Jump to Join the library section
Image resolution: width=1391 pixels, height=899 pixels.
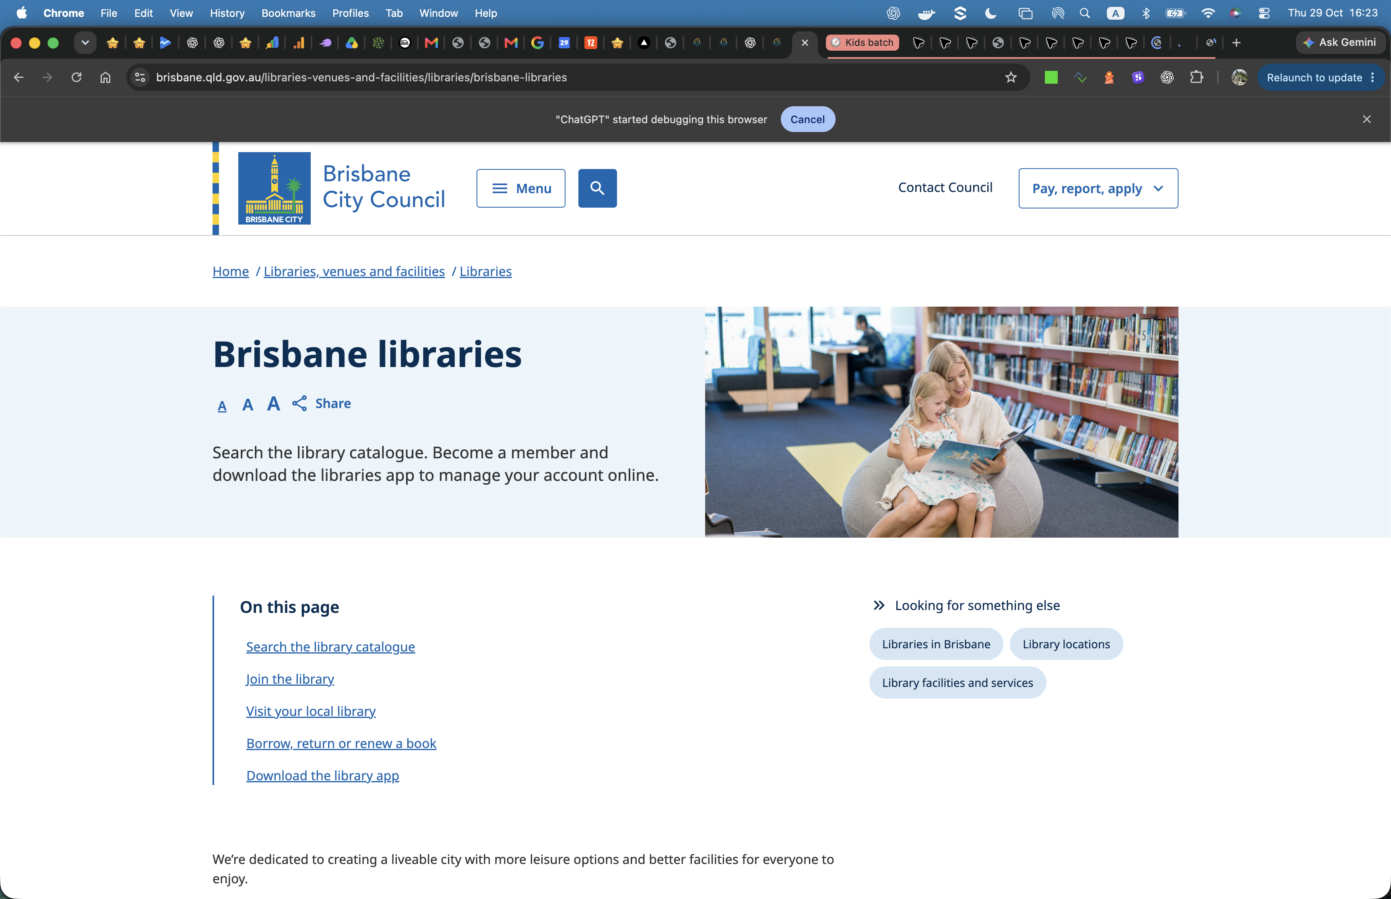[290, 679]
